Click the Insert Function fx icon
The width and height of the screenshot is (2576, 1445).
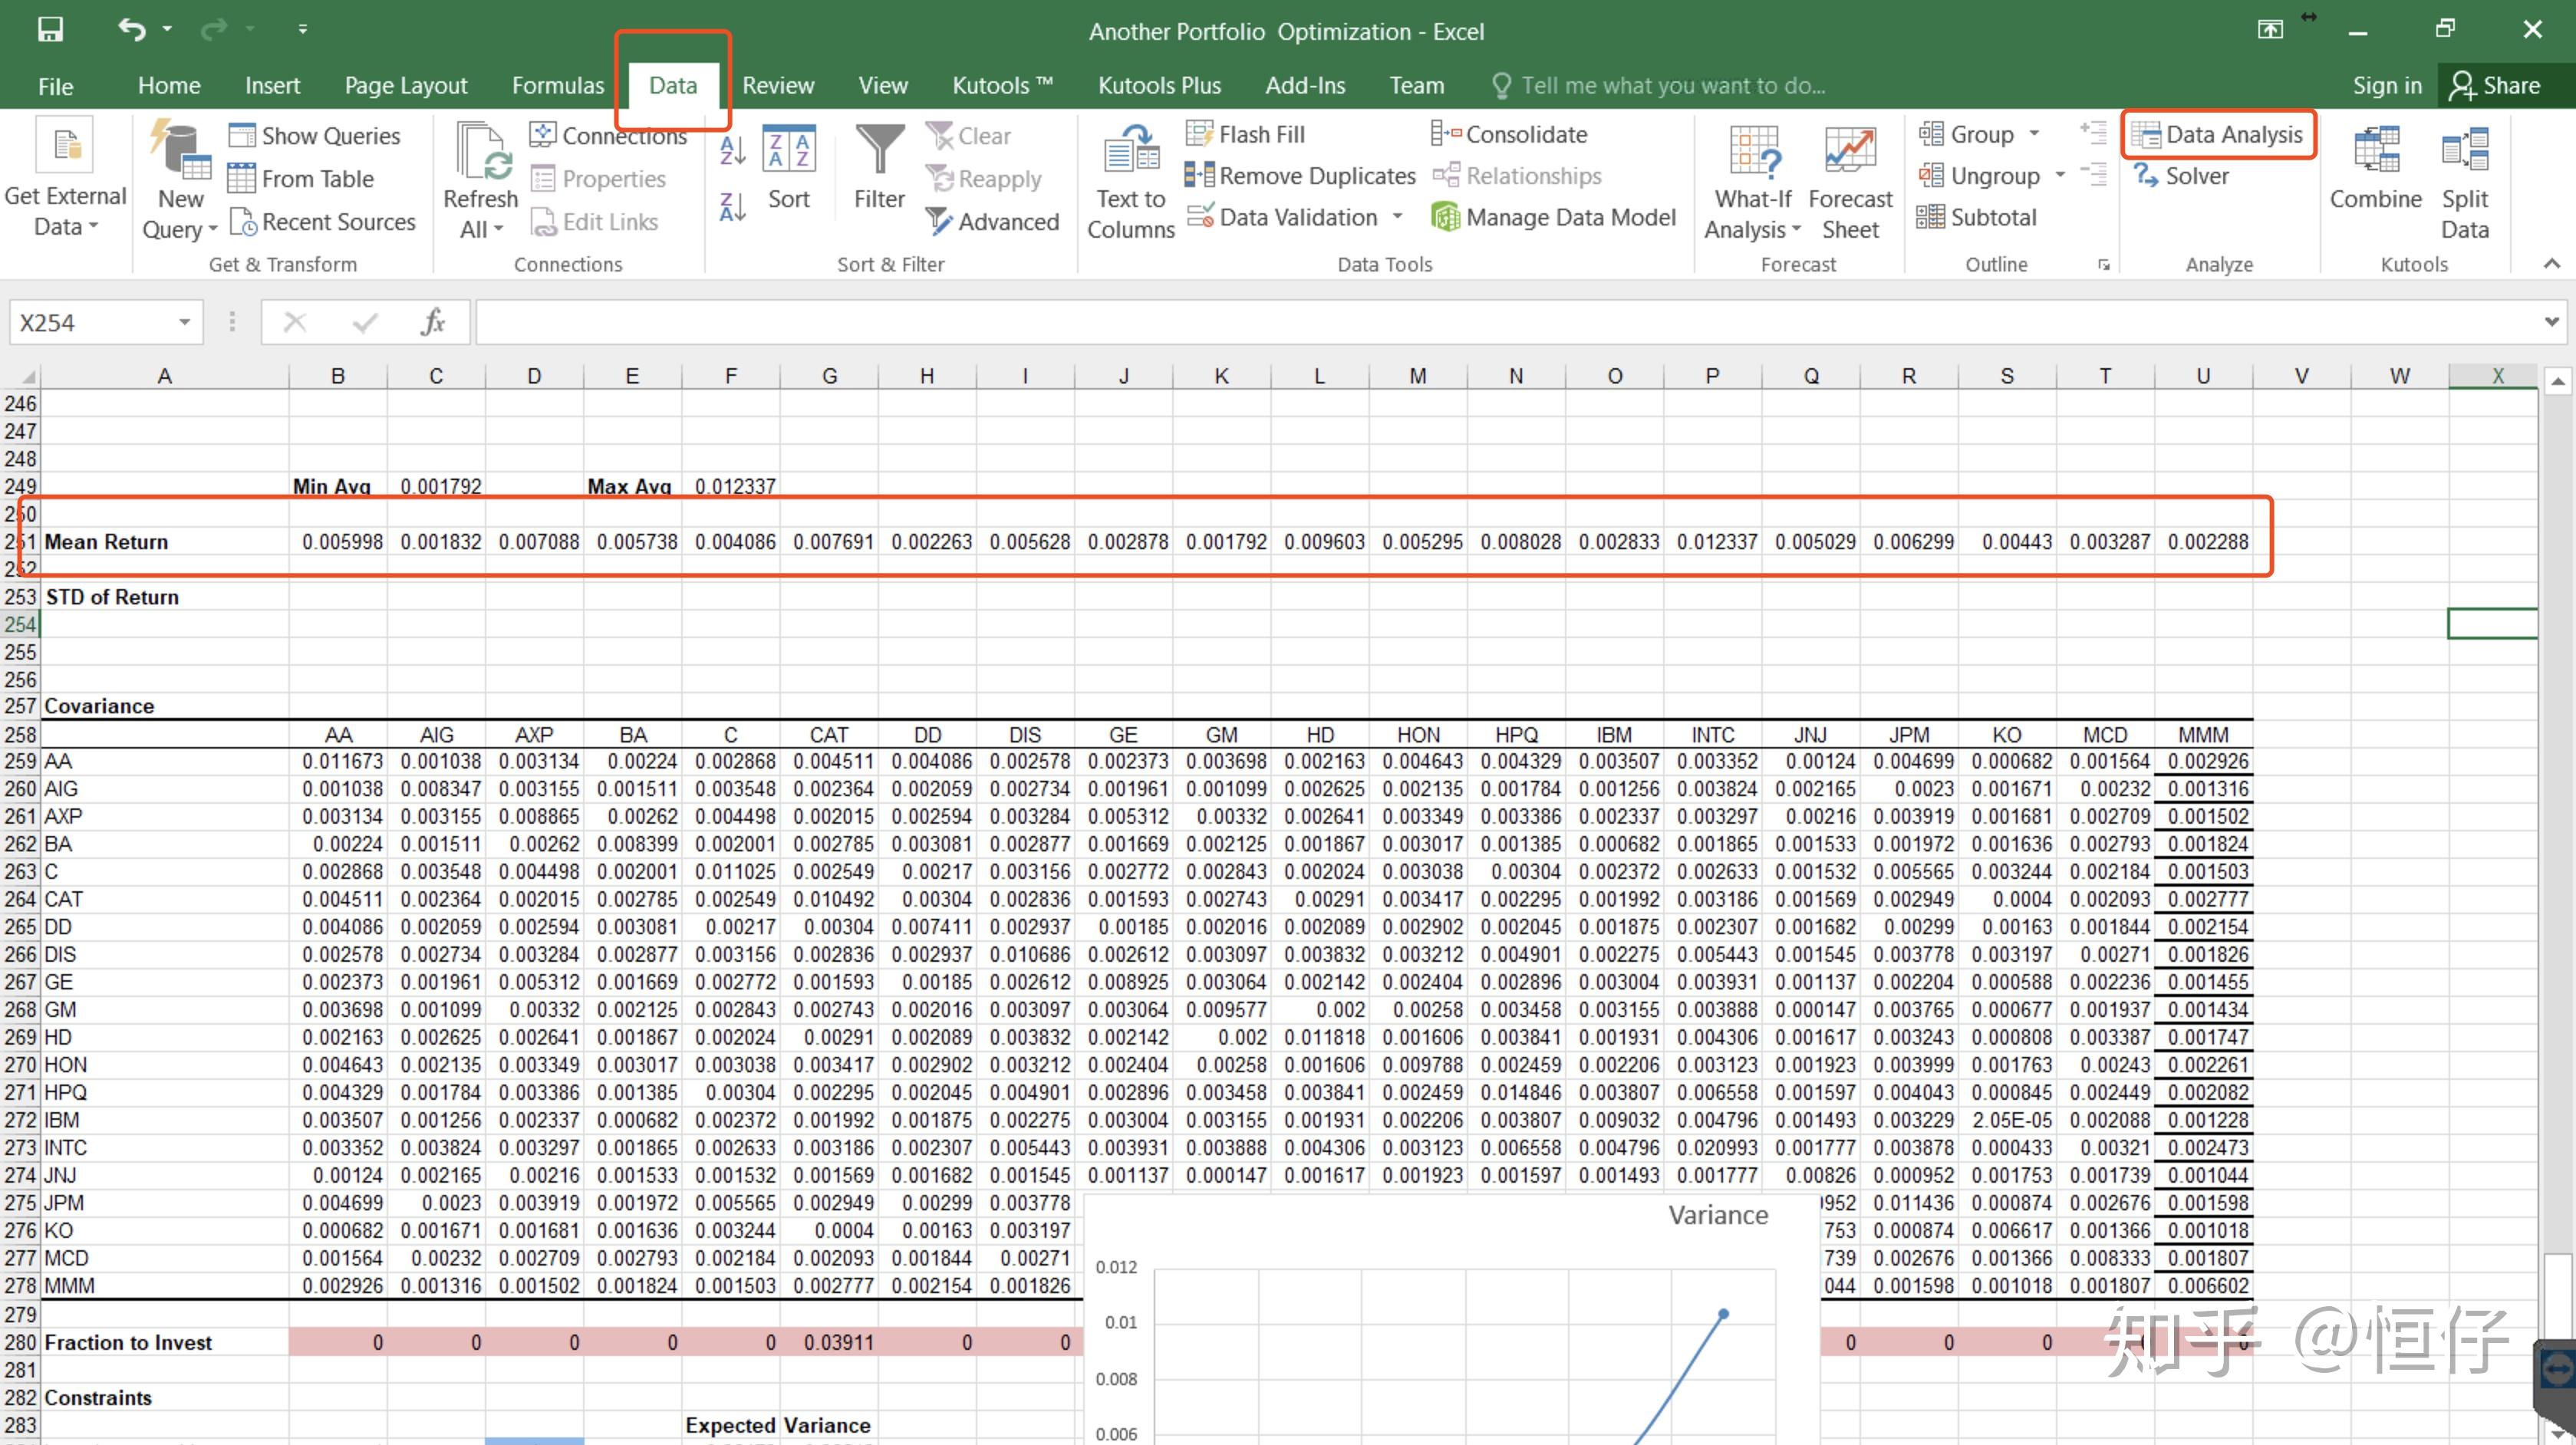click(x=433, y=322)
